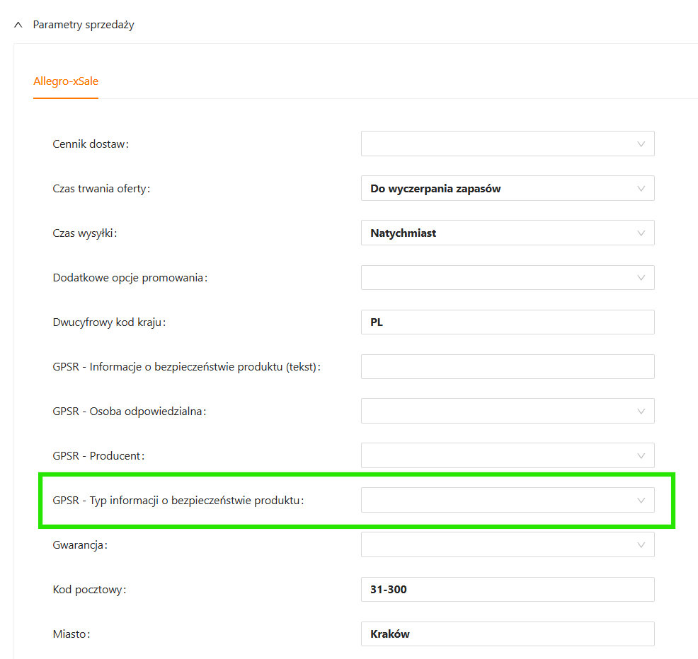Click the 'Kod pocztowy:' label text
698x659 pixels.
89,590
